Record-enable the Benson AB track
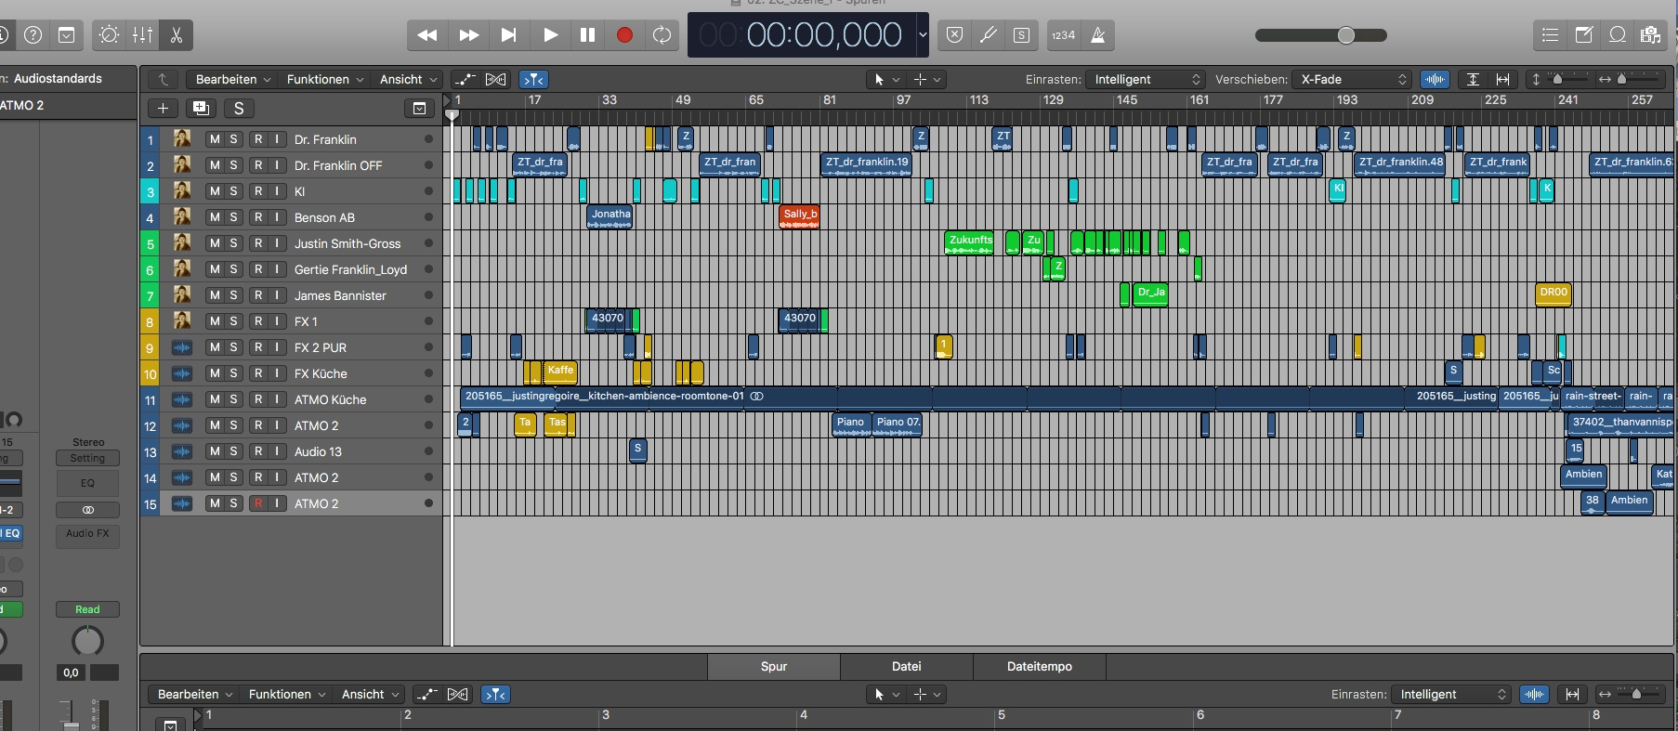This screenshot has height=731, width=1678. [258, 217]
